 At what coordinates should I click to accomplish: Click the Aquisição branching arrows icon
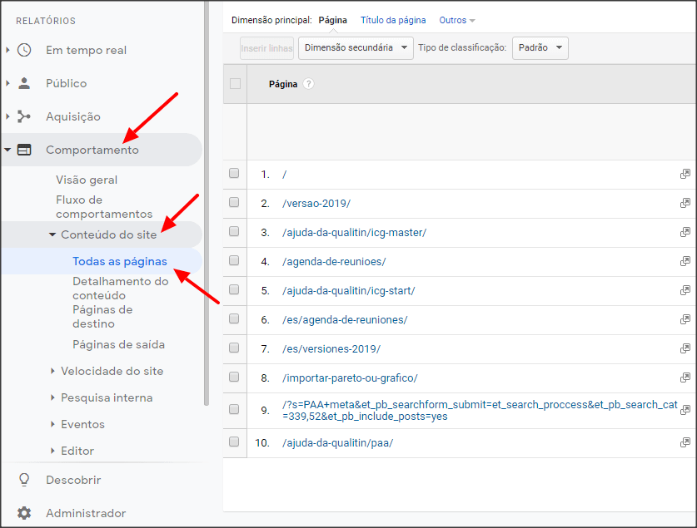pyautogui.click(x=24, y=116)
